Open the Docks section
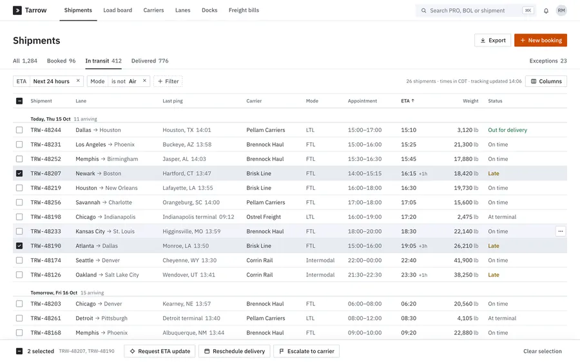580x362 pixels. (x=209, y=10)
